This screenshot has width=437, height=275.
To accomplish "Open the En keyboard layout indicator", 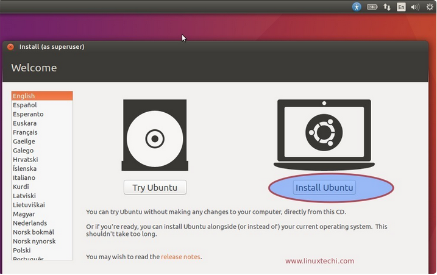I will pyautogui.click(x=401, y=7).
